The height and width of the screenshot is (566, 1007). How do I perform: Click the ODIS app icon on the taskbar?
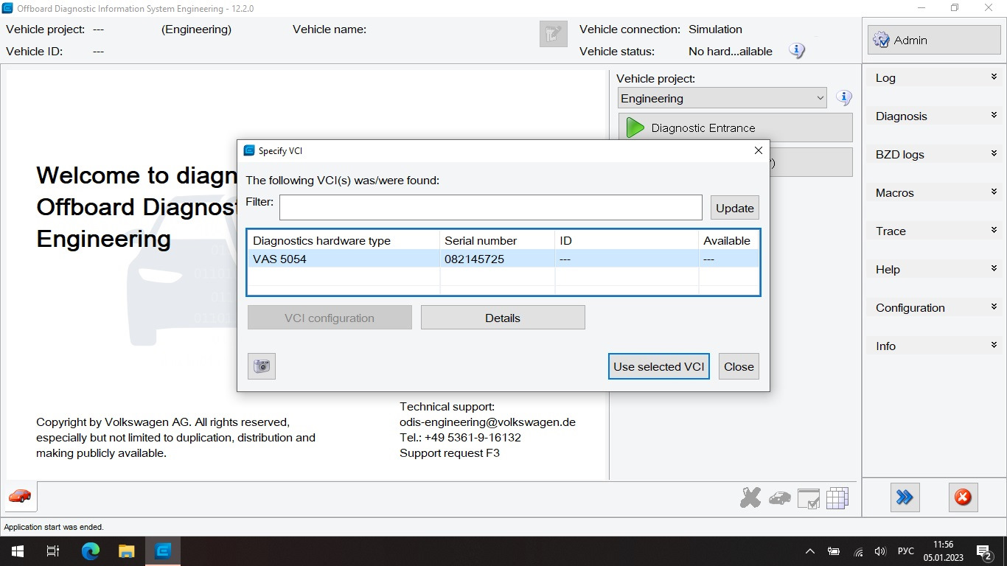point(163,551)
